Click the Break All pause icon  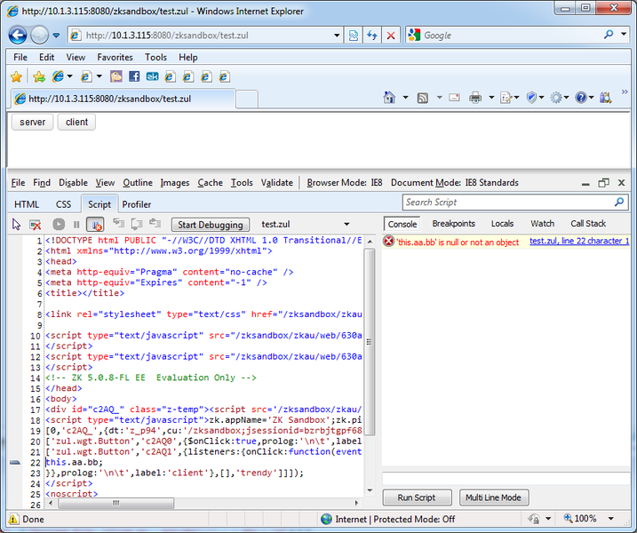(x=76, y=224)
